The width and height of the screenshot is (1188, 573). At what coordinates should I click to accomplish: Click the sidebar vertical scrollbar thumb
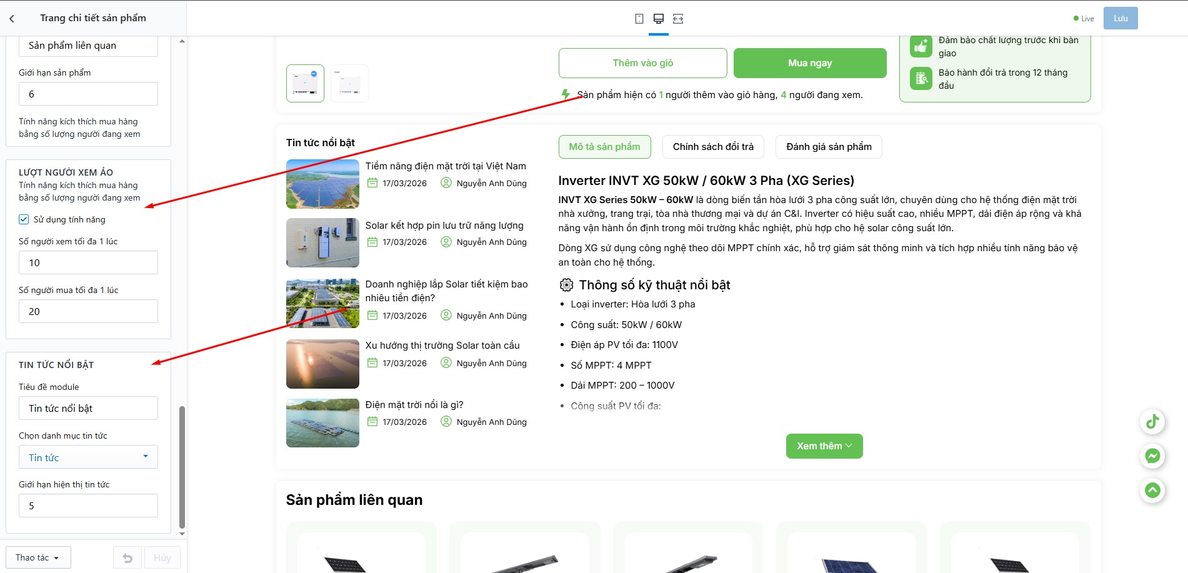(x=182, y=467)
